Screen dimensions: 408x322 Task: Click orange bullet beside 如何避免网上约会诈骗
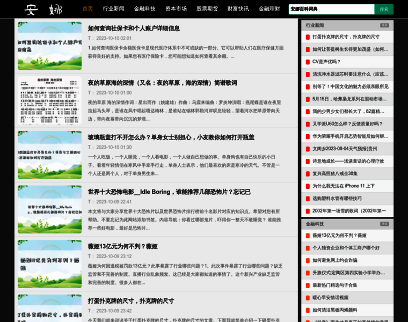point(308,261)
